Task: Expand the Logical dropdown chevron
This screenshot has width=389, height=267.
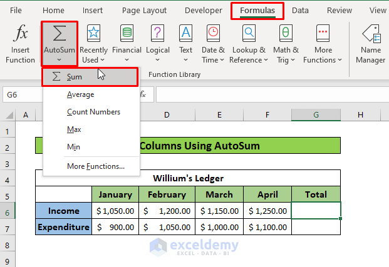Action: click(x=157, y=60)
